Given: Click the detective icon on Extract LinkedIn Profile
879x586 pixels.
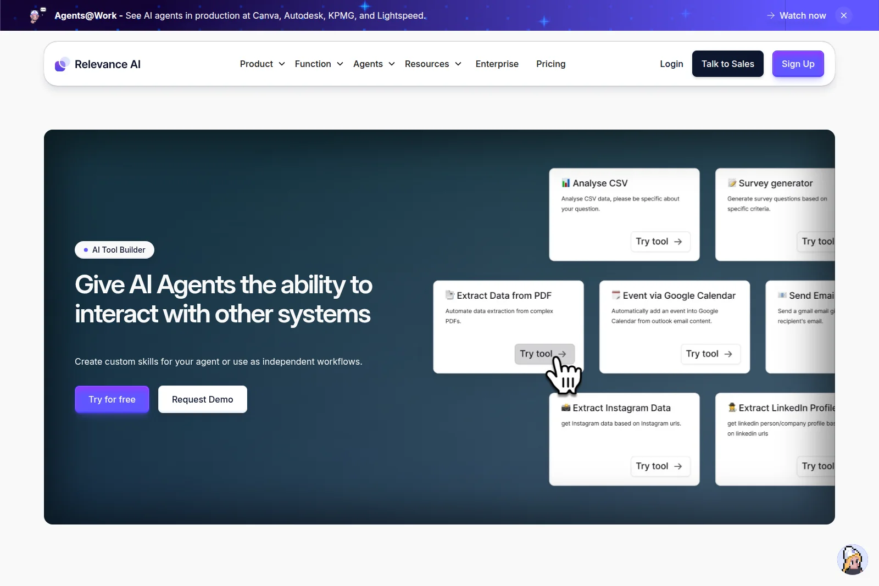Looking at the screenshot, I should pyautogui.click(x=732, y=408).
